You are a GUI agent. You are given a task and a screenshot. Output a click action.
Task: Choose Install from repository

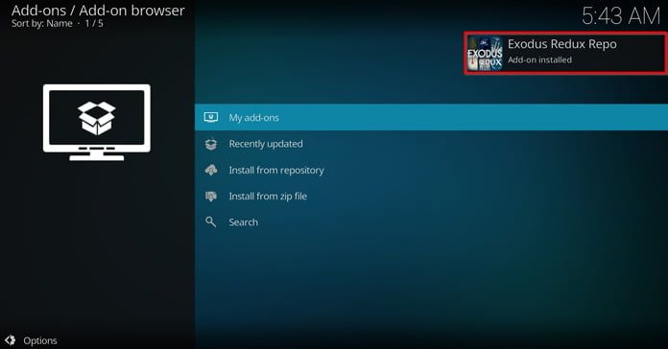(x=431, y=171)
